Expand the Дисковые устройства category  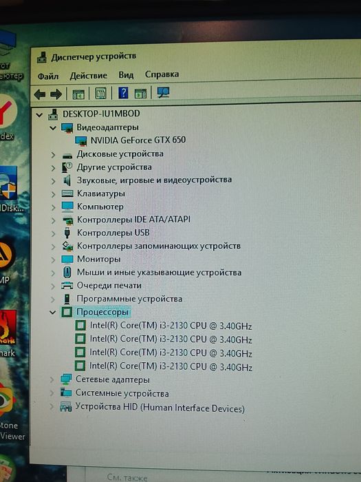53,155
